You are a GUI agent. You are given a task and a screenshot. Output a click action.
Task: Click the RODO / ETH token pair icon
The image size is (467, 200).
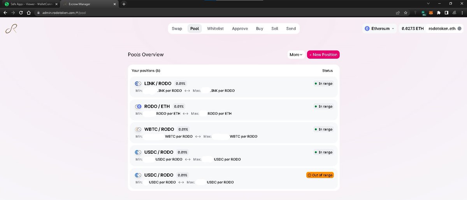(x=137, y=106)
